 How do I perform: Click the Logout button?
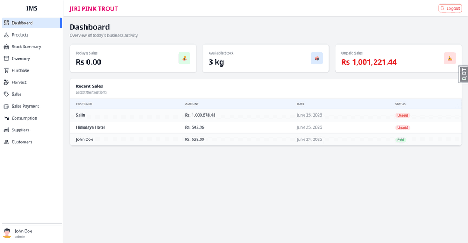coord(450,8)
